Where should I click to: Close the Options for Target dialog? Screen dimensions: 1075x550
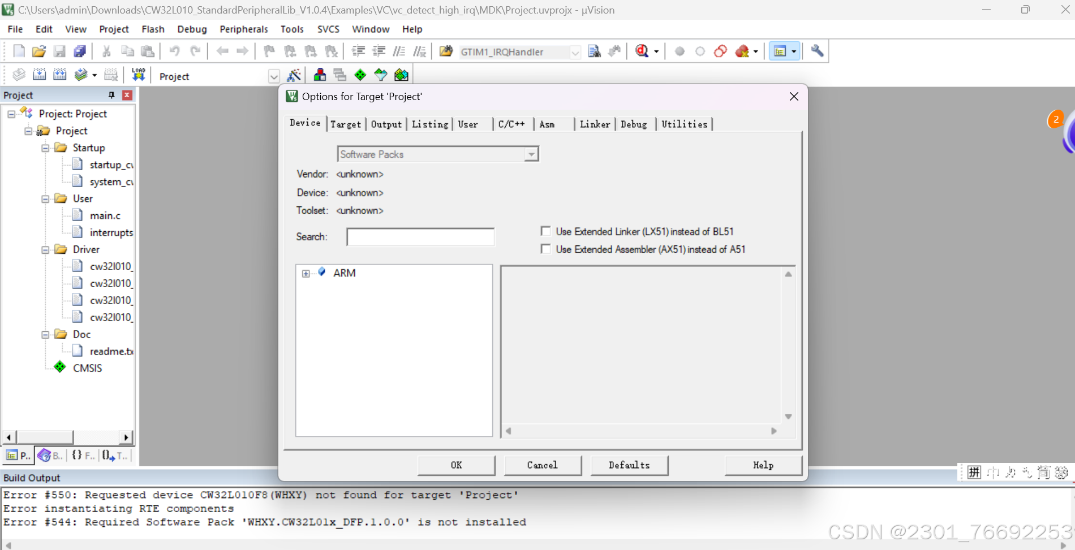click(794, 97)
